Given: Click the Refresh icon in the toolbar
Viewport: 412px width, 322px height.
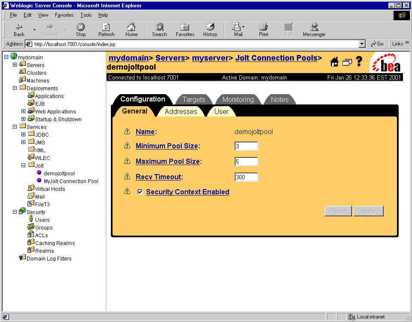Looking at the screenshot, I should point(106,29).
